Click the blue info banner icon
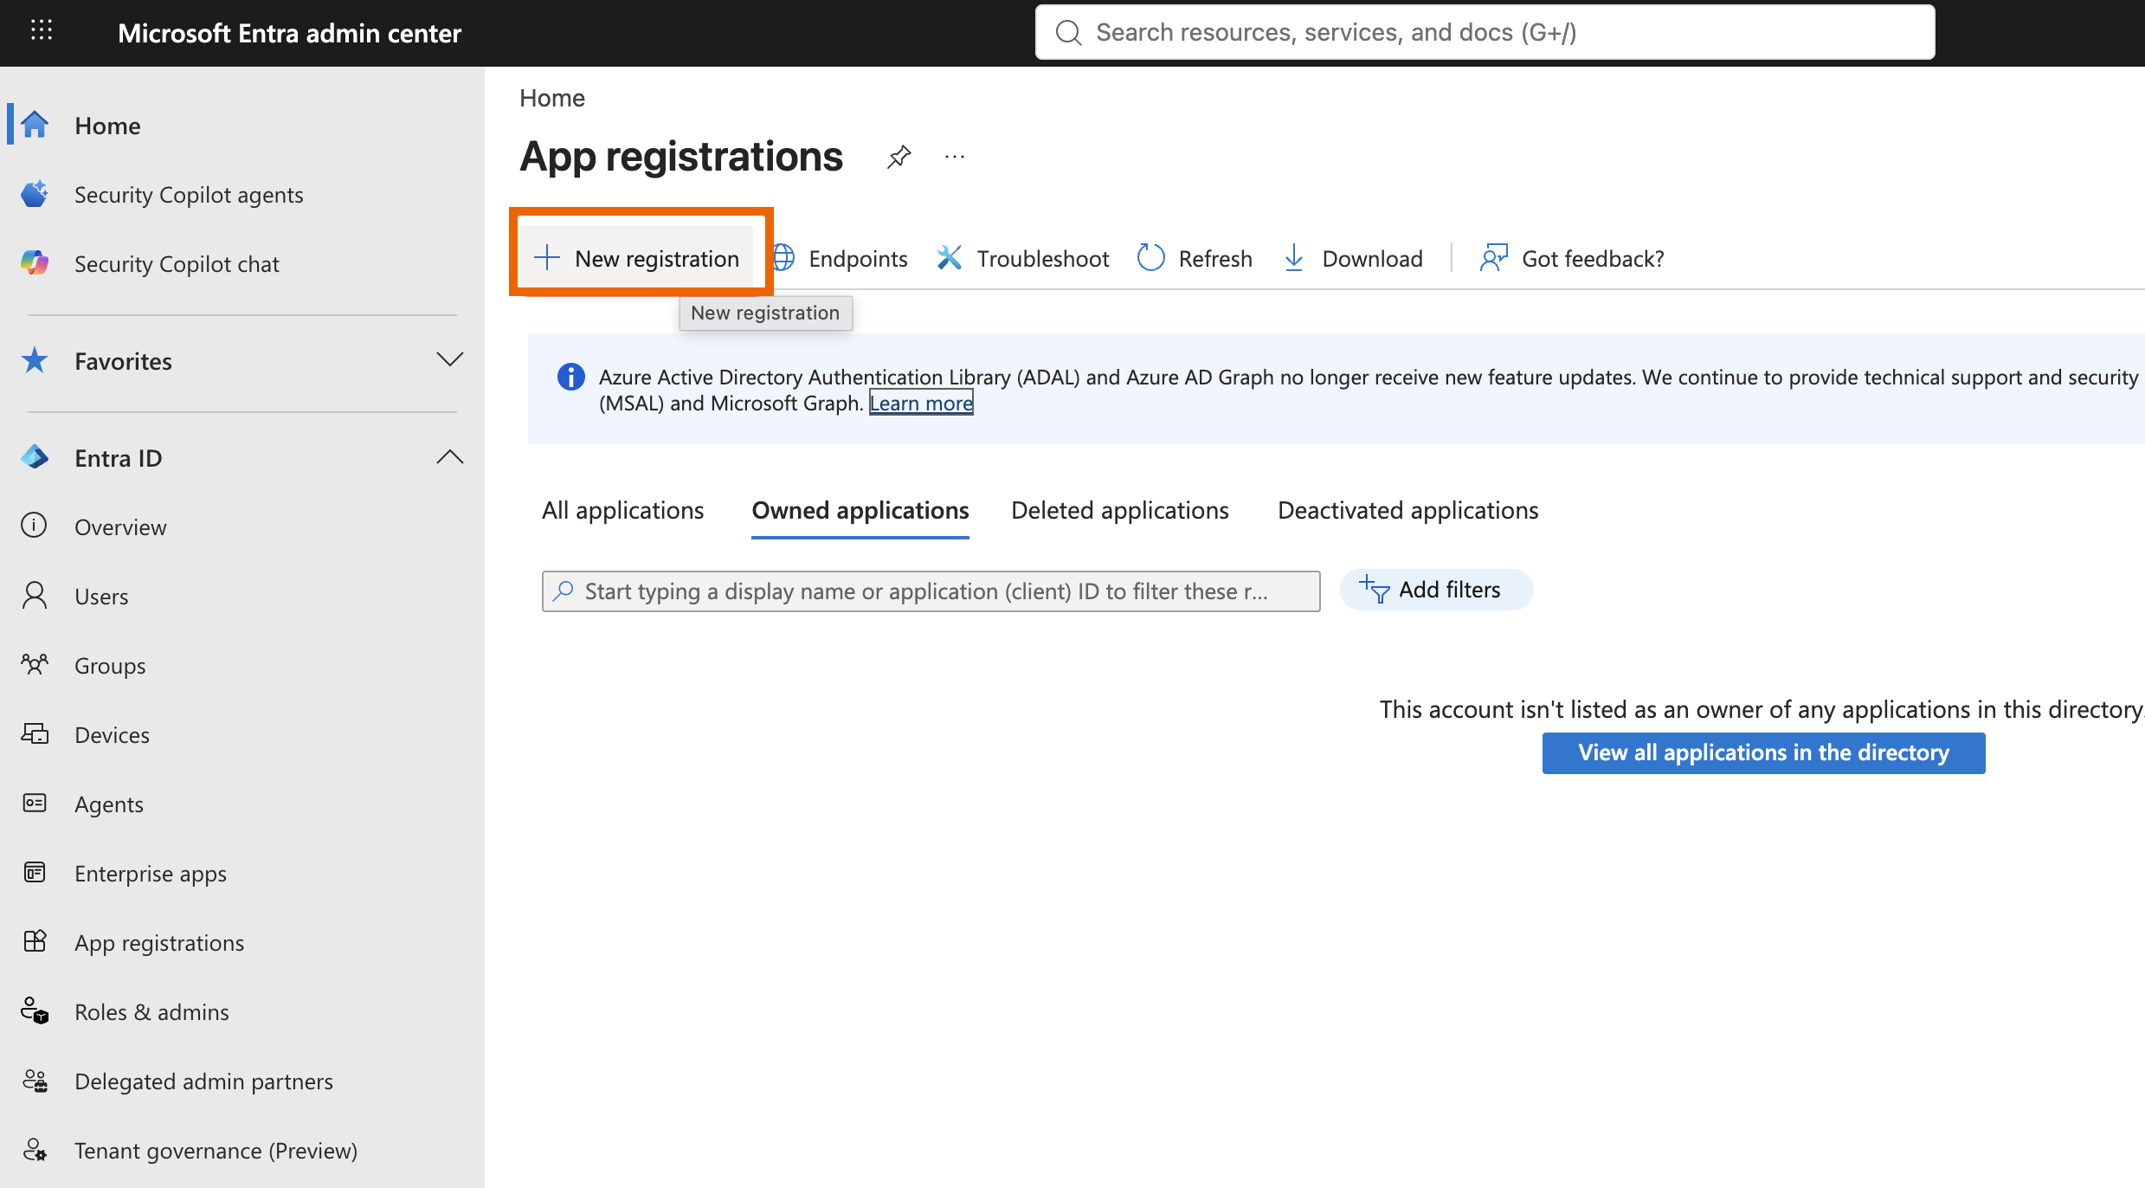The width and height of the screenshot is (2145, 1188). [x=570, y=377]
